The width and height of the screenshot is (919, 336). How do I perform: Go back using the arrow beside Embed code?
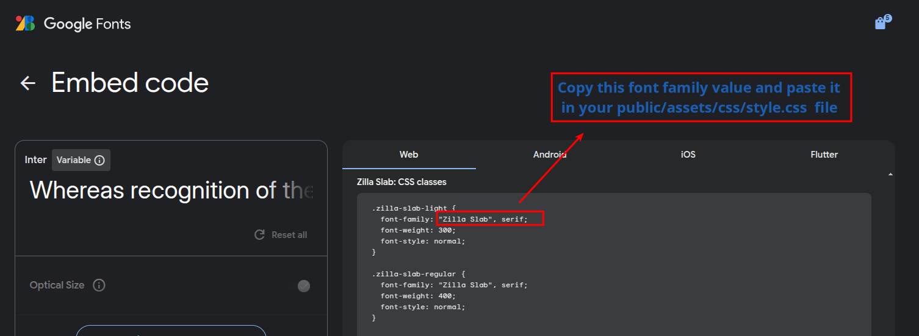tap(28, 83)
